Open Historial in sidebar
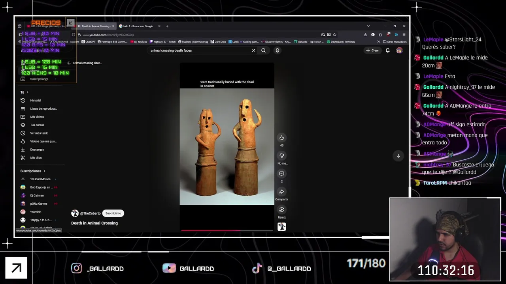The image size is (506, 284). pos(36,101)
